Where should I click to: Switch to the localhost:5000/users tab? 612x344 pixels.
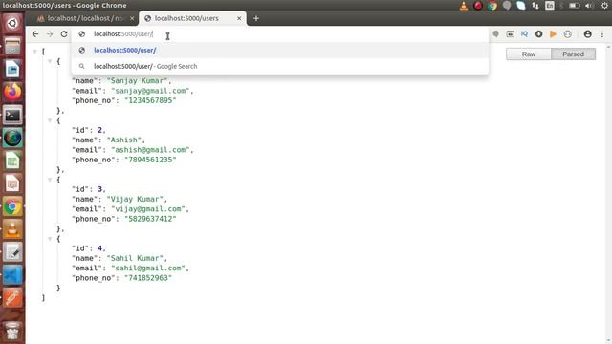coord(192,18)
